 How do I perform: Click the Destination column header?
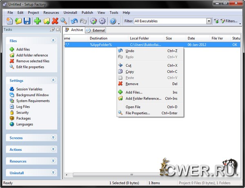pos(98,38)
